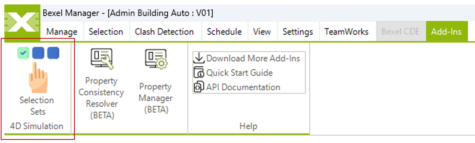Screen dimensions: 475x143
Task: Select the Schedule tab
Action: pos(224,32)
